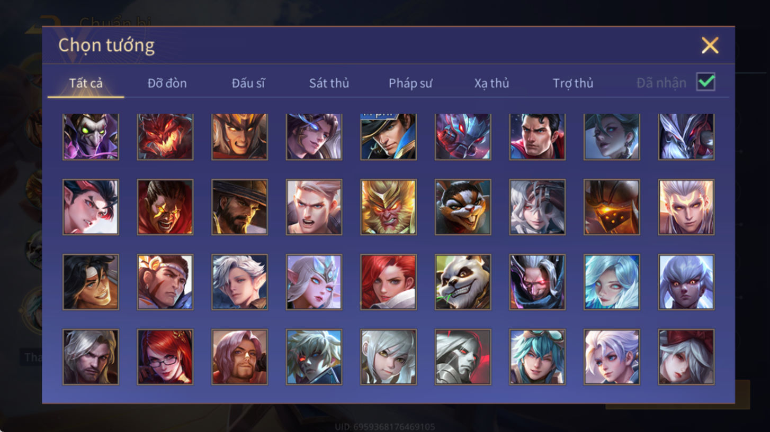Select the red fire demon hero
The width and height of the screenshot is (770, 432).
(x=165, y=136)
